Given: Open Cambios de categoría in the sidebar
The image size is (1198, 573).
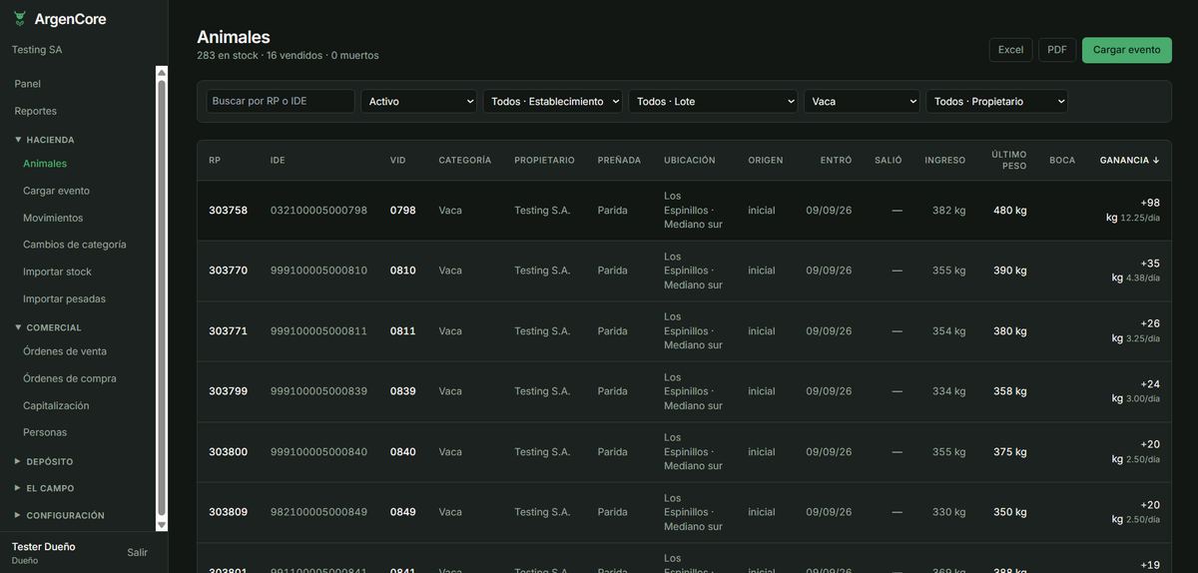Looking at the screenshot, I should coord(75,245).
